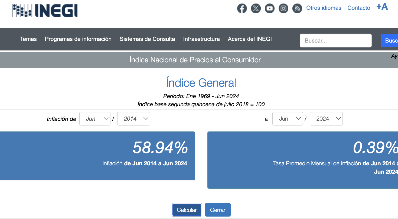Open the X (Twitter) social icon

pyautogui.click(x=256, y=8)
